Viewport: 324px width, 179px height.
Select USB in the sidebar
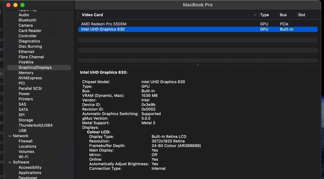point(22,131)
